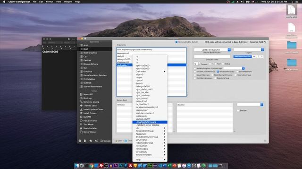Expand the AppleALC submenu
Screen dimensions: 302x169
[150, 134]
